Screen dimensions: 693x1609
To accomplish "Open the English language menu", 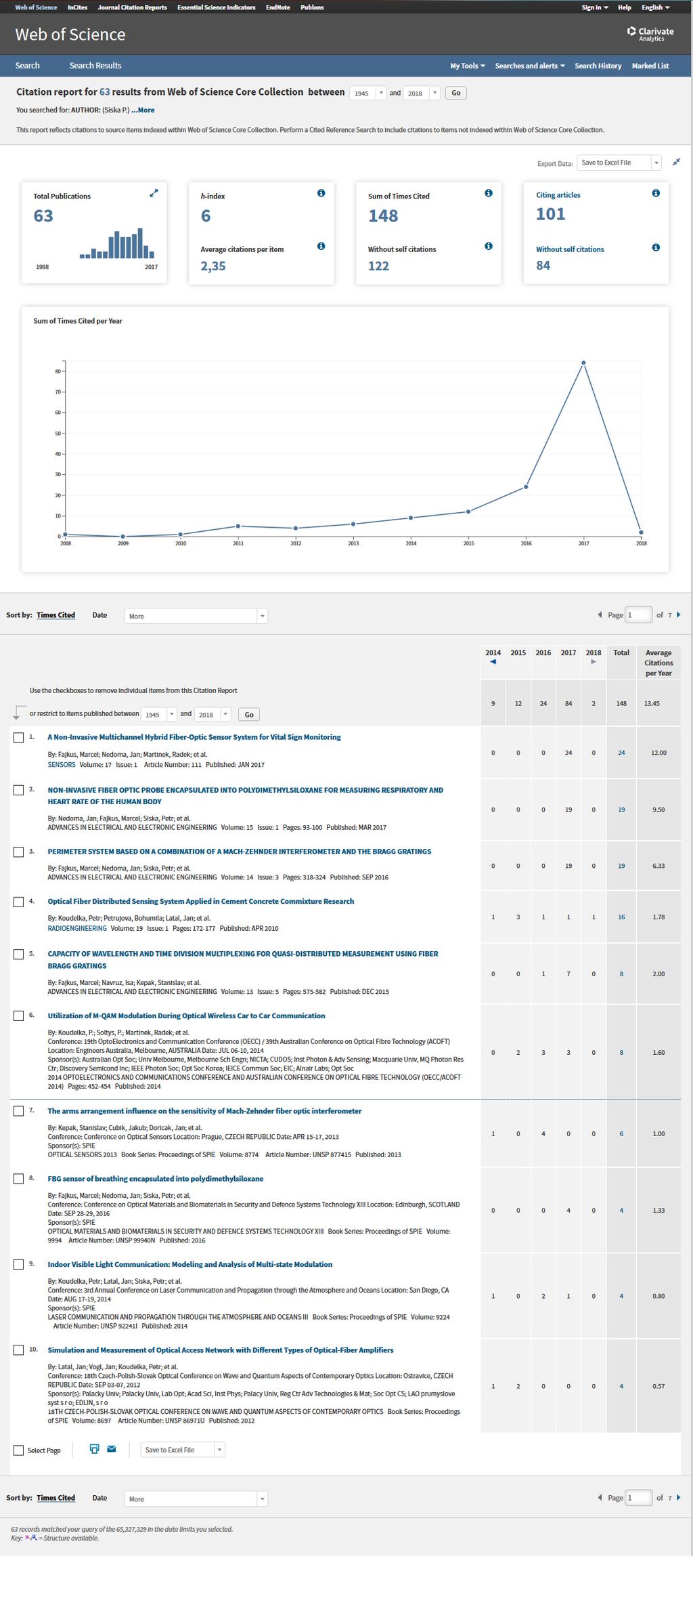I will (656, 7).
